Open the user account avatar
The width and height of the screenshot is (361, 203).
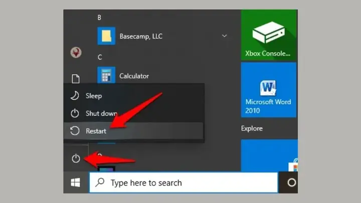coord(76,53)
